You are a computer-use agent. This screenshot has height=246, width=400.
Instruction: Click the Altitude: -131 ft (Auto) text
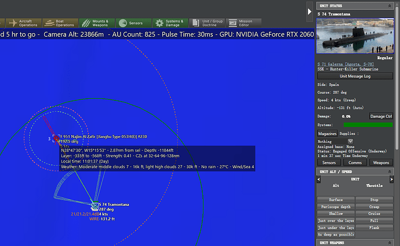[x=340, y=108]
